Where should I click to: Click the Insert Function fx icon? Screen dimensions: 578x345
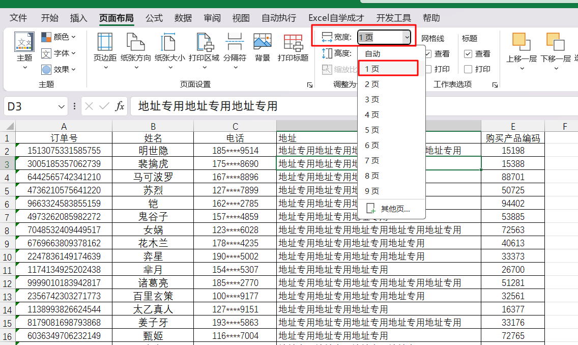[120, 106]
